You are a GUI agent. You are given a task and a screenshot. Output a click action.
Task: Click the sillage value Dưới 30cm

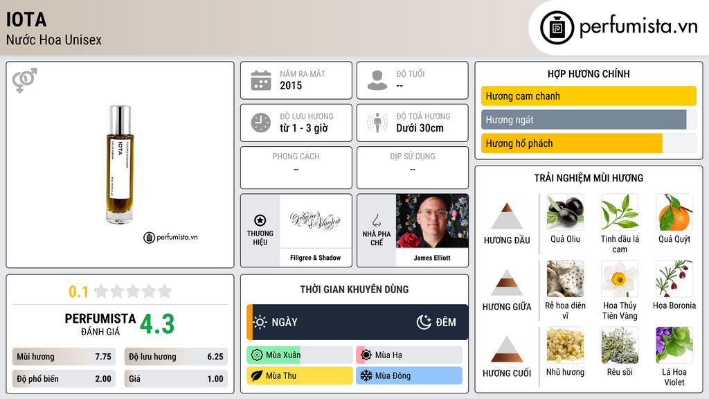tap(420, 128)
